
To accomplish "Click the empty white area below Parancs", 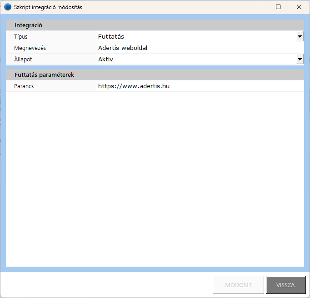I will 155,177.
